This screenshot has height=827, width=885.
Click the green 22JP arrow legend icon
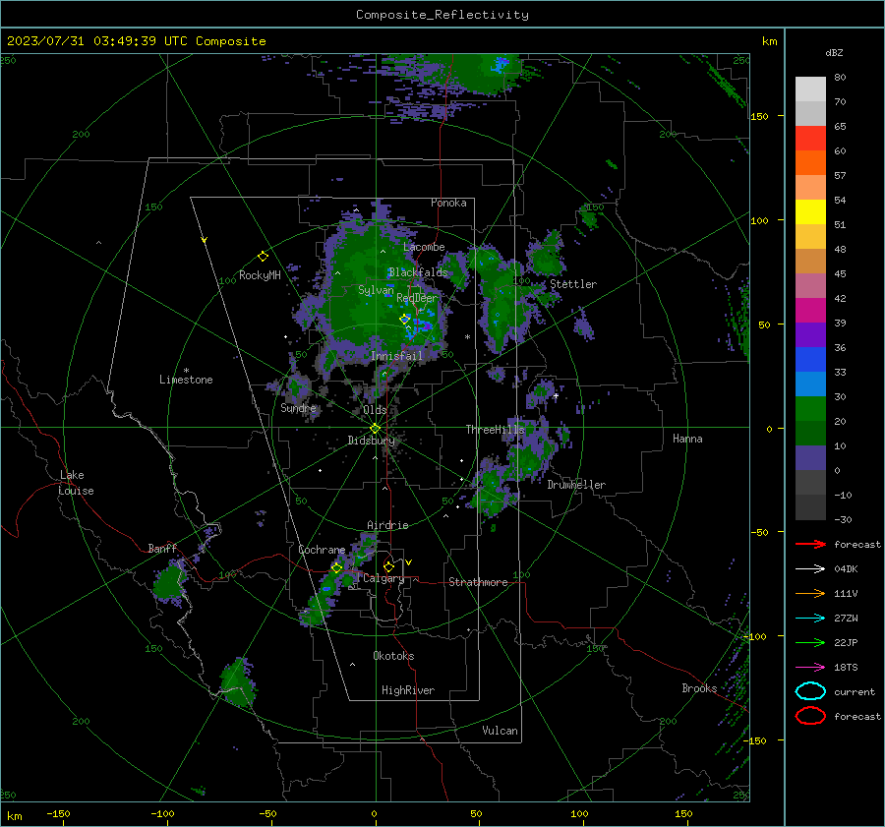point(810,642)
